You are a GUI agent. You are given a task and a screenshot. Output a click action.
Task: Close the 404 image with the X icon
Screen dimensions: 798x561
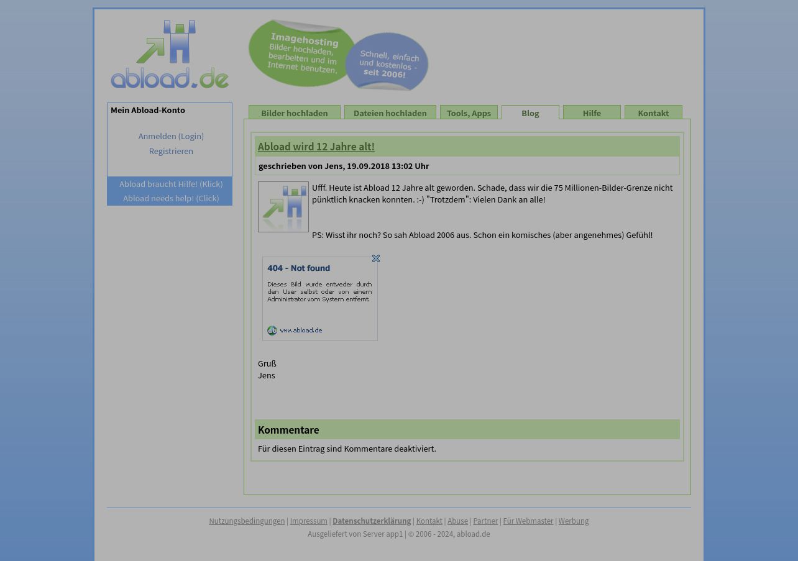click(376, 258)
